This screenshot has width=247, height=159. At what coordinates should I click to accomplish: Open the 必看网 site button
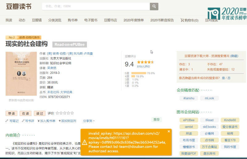[209, 133]
